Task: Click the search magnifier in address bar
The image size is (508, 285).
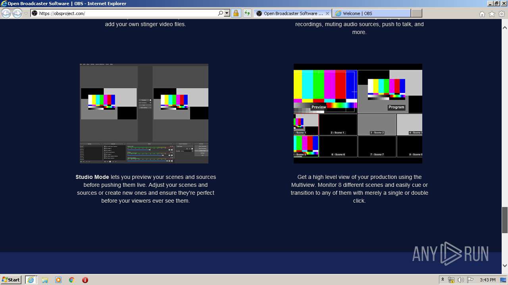Action: coord(221,13)
